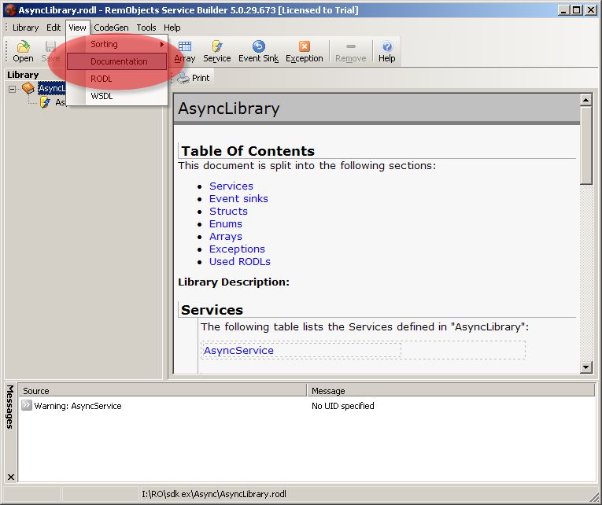The image size is (602, 505).
Task: Open the CodeGen menu
Action: pos(111,28)
